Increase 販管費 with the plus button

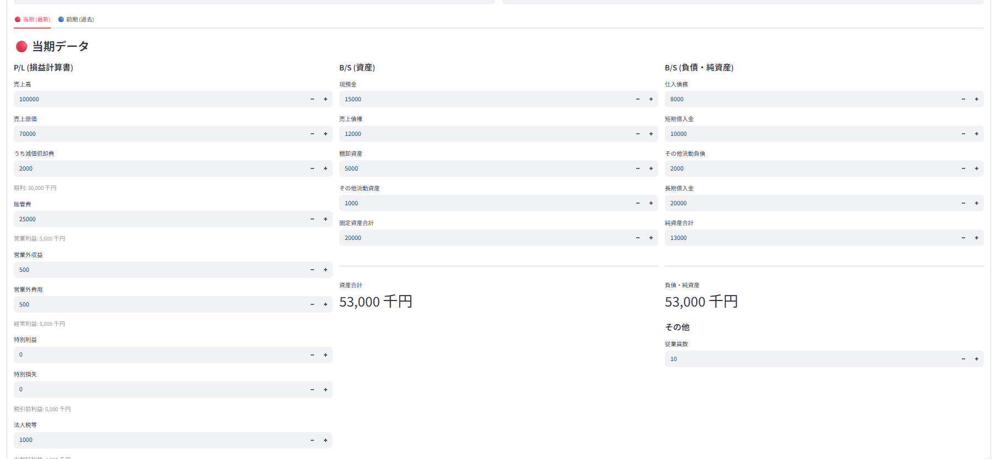(326, 219)
